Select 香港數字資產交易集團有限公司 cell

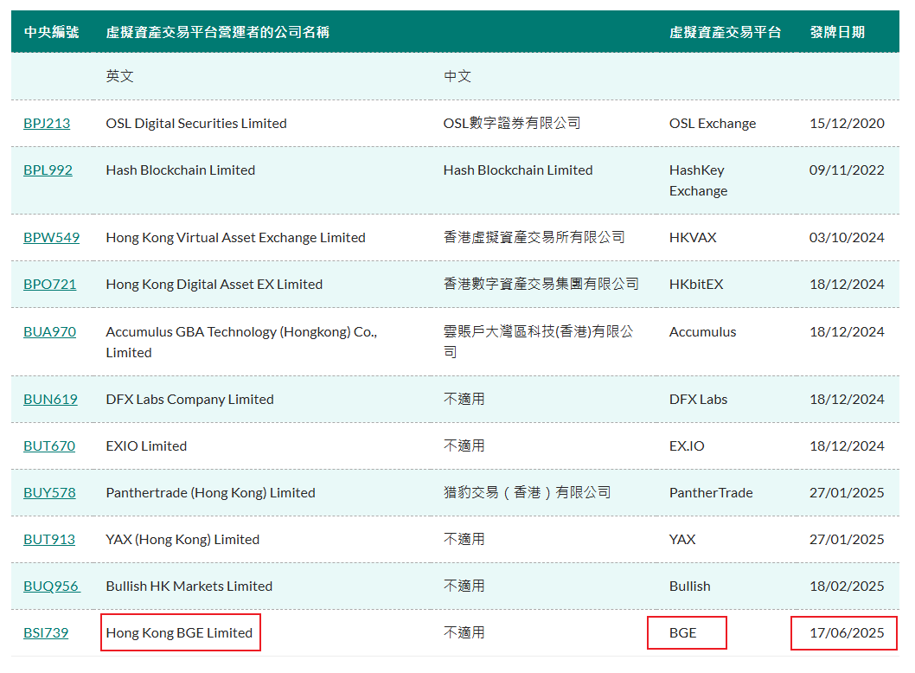coord(541,285)
